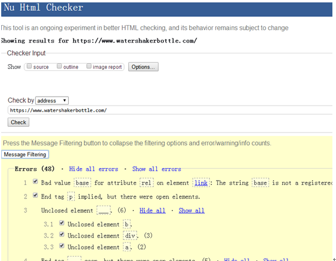Enable the source checkbox
The image size is (336, 261).
[x=29, y=66]
